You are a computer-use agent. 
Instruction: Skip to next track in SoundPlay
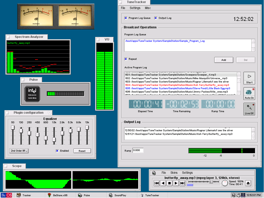click(182, 183)
